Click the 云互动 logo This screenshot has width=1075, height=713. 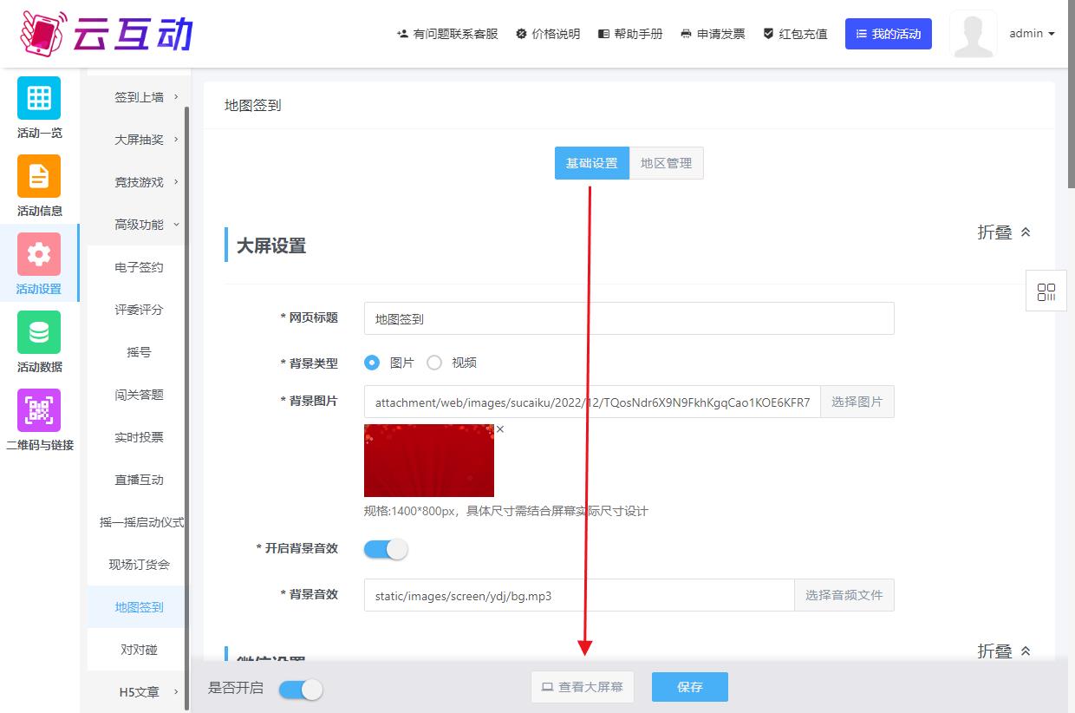pos(106,33)
